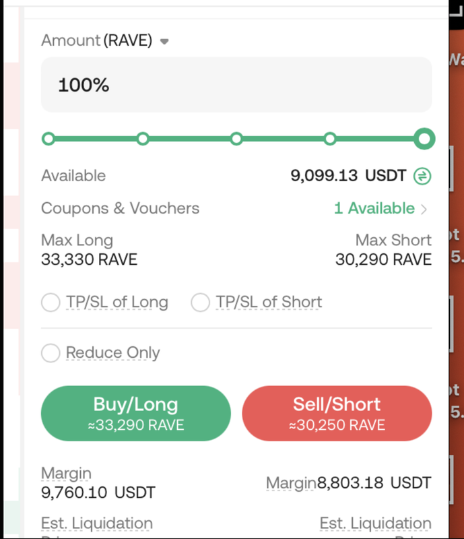Click the Est. Liquidation label on left
Viewport: 464px width, 539px height.
pyautogui.click(x=97, y=524)
